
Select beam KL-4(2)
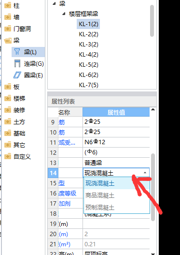[88, 55]
